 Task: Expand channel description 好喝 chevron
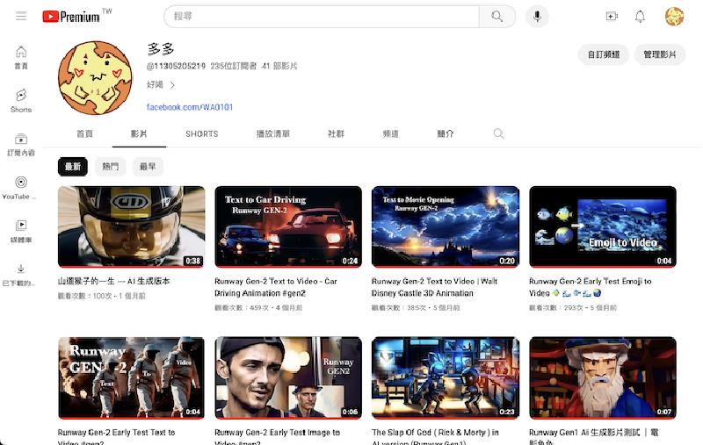[172, 84]
